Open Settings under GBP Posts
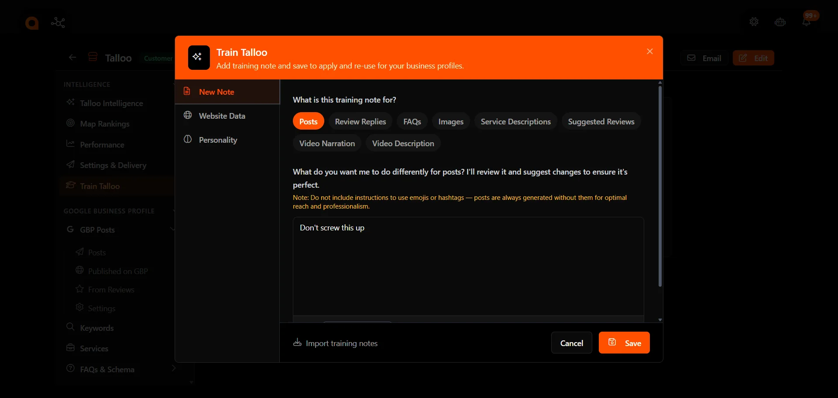Screen dimensions: 838x398 point(102,308)
